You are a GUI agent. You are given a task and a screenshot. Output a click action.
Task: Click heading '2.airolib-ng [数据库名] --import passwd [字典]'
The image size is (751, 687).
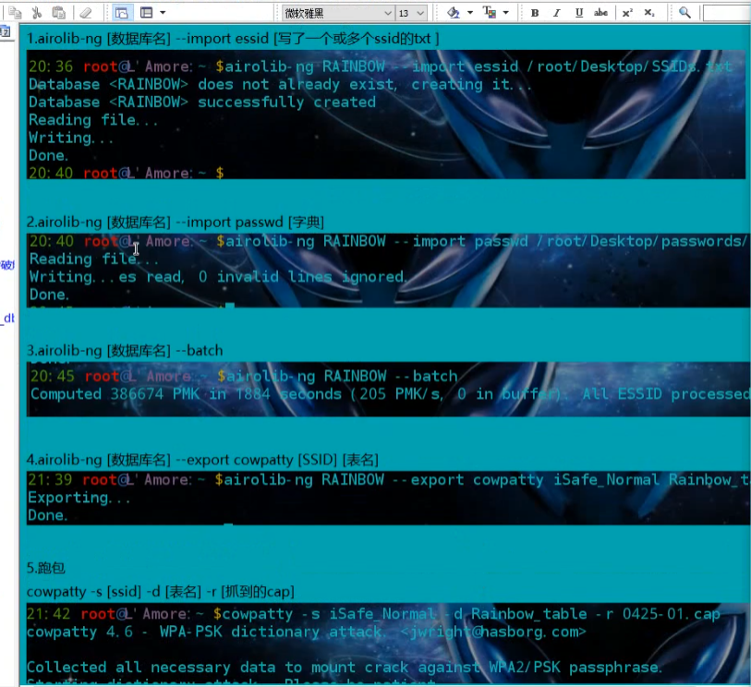click(176, 223)
